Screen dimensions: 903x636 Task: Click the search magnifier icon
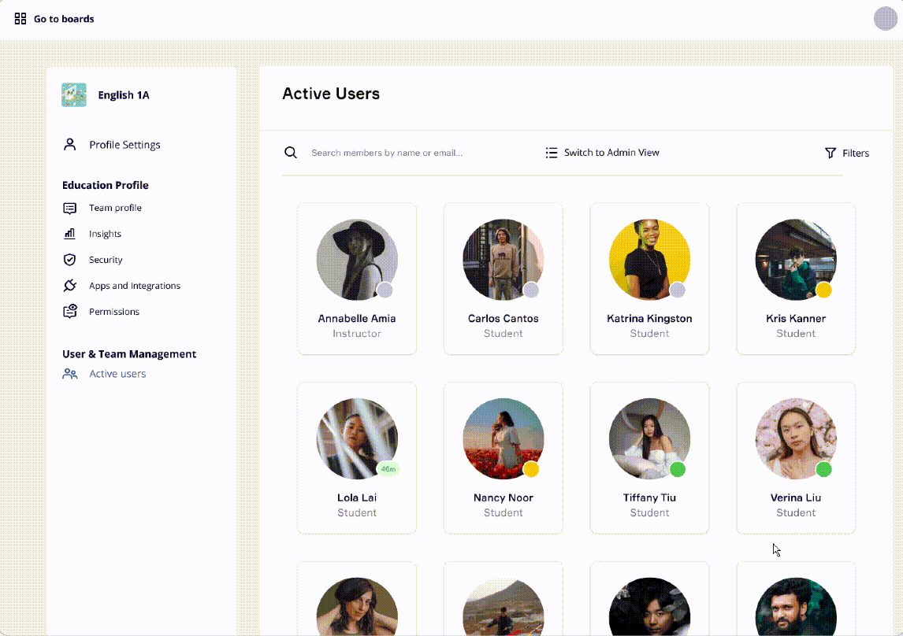pyautogui.click(x=291, y=153)
